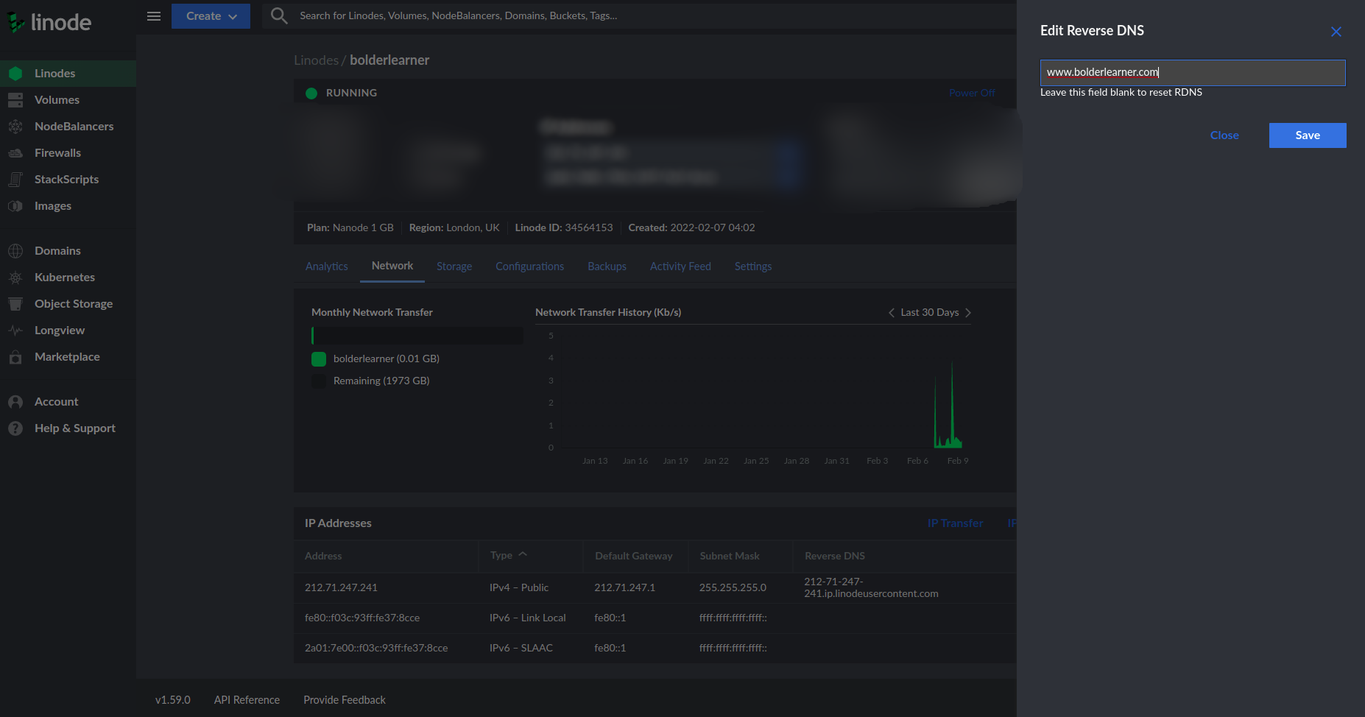Click the 255.255.255.0 subnet mask cell
Viewport: 1365px width, 717px height.
tap(733, 587)
